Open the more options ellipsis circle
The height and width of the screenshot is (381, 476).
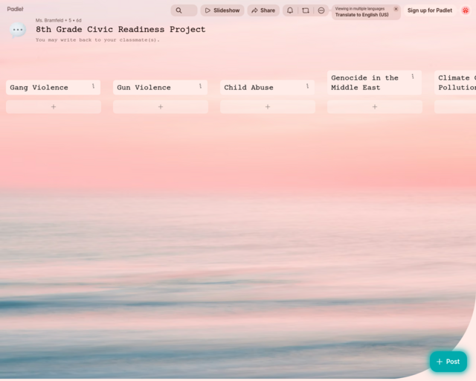321,10
